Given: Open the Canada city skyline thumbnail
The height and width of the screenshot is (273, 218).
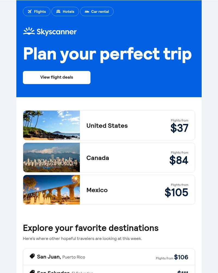Looking at the screenshot, I should pos(52,158).
